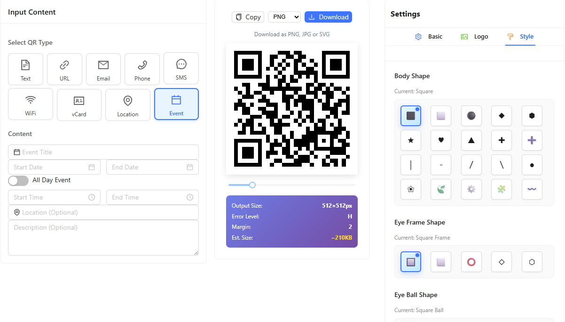Select the forward slash body shape
The width and height of the screenshot is (565, 322).
(x=471, y=165)
